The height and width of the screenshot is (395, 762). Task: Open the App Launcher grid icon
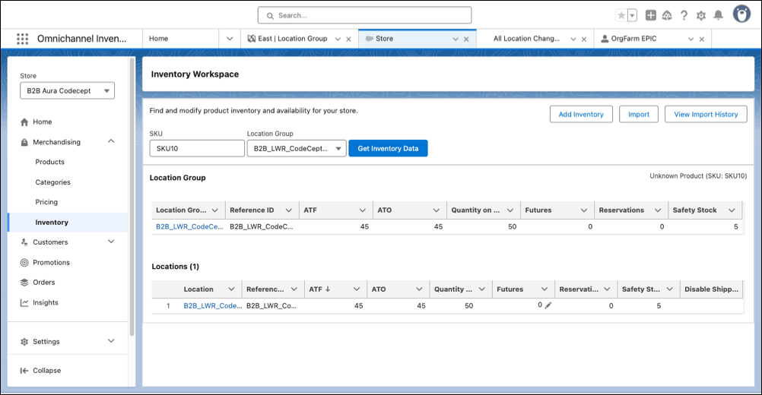tap(22, 39)
